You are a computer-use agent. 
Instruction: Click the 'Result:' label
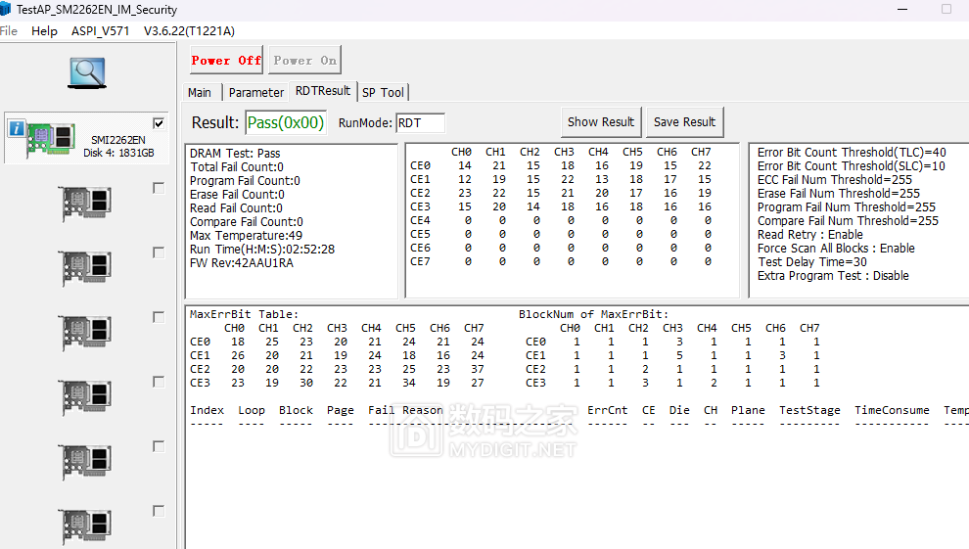point(215,122)
